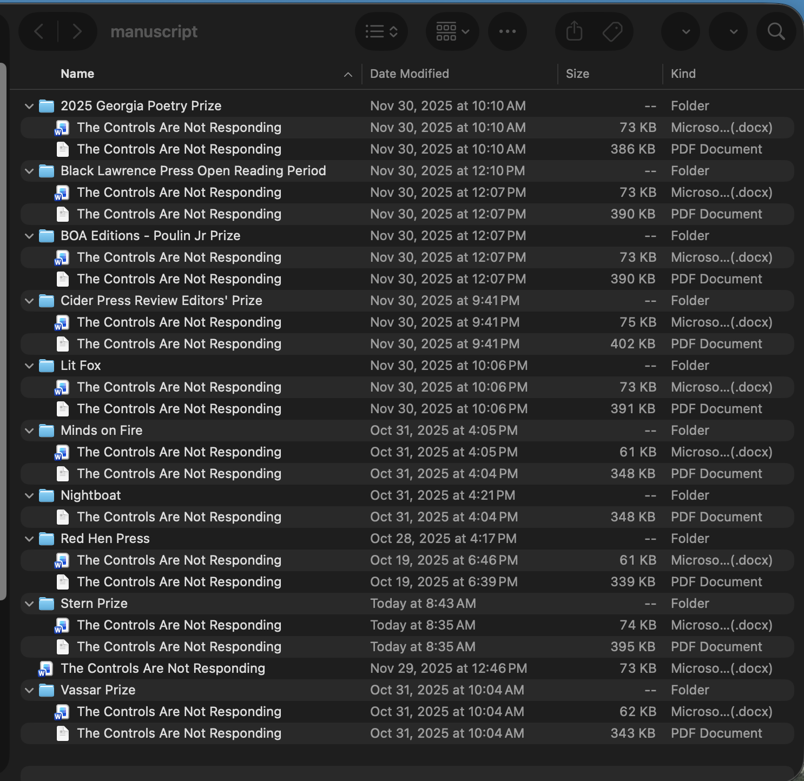Open the list view options control

point(381,31)
